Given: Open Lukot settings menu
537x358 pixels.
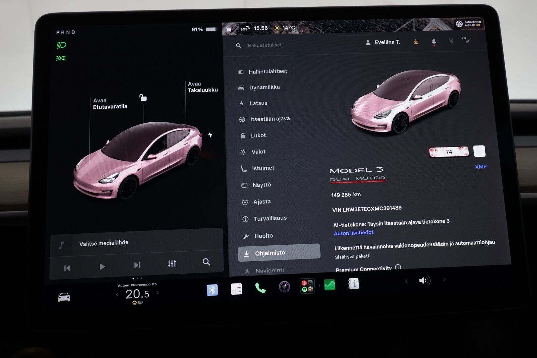Looking at the screenshot, I should coord(253,136).
